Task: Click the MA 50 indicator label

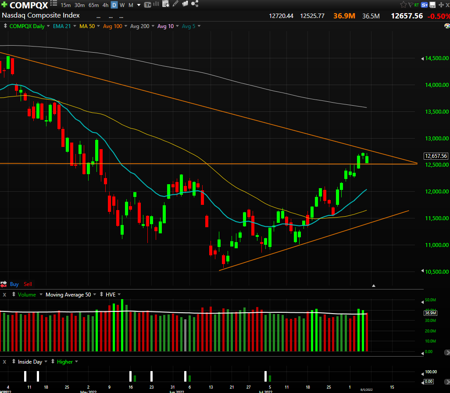Action: (x=87, y=26)
